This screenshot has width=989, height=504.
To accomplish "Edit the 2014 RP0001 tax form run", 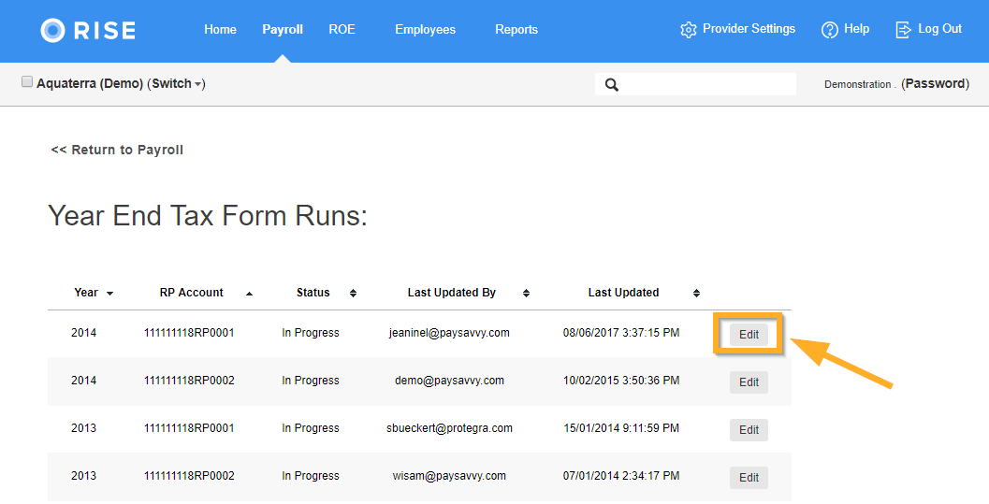I will coord(749,335).
